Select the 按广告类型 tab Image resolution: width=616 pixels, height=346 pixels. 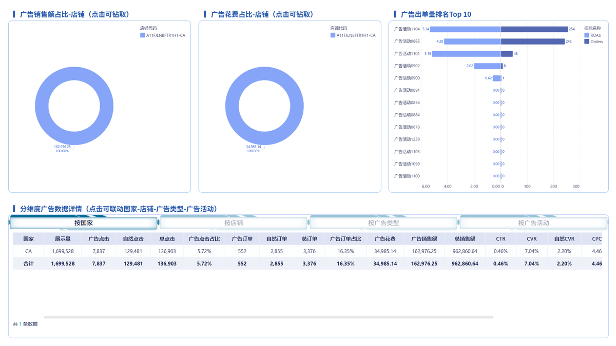[383, 223]
